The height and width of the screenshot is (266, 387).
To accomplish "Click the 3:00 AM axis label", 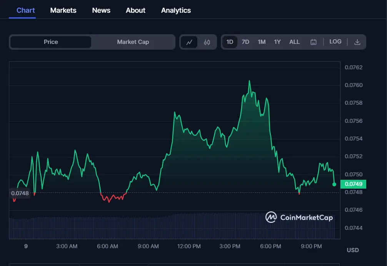I will (67, 246).
